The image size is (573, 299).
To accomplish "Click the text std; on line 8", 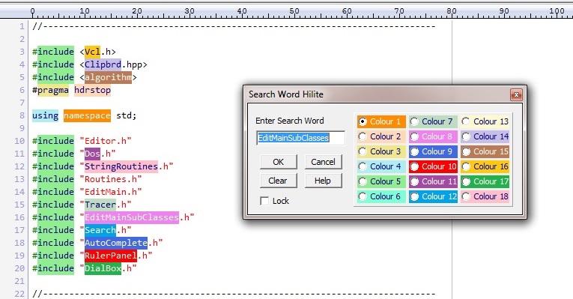I will point(127,115).
